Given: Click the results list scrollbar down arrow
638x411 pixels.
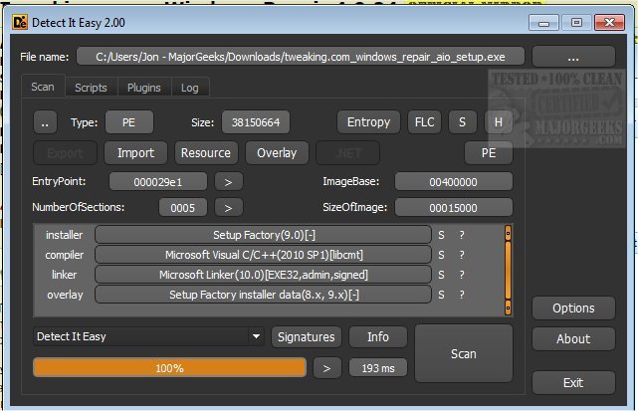Looking at the screenshot, I should pyautogui.click(x=508, y=308).
